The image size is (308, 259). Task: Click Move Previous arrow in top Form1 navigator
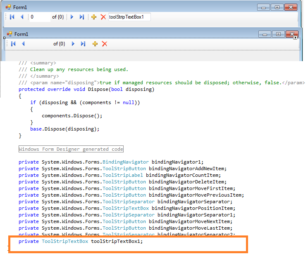[x=22, y=17]
